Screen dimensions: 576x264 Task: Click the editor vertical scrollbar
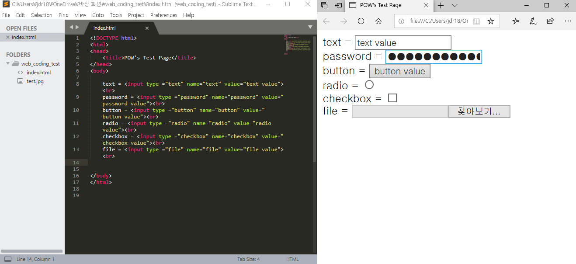coord(315,98)
